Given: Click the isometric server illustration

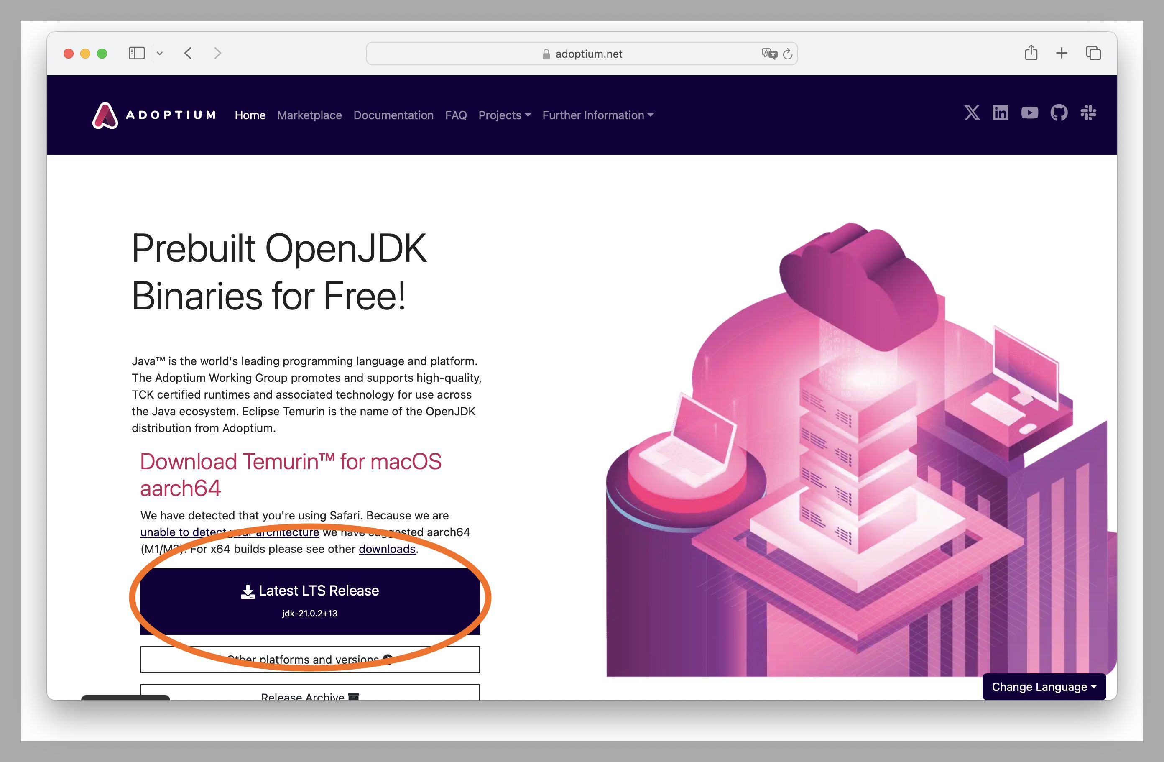Looking at the screenshot, I should (861, 450).
